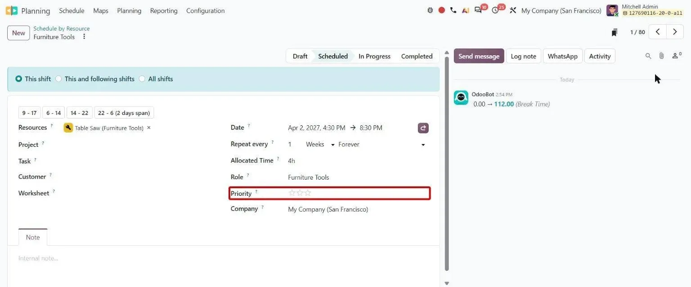Click the help mark next to Resources
The width and height of the screenshot is (691, 287).
pyautogui.click(x=52, y=126)
